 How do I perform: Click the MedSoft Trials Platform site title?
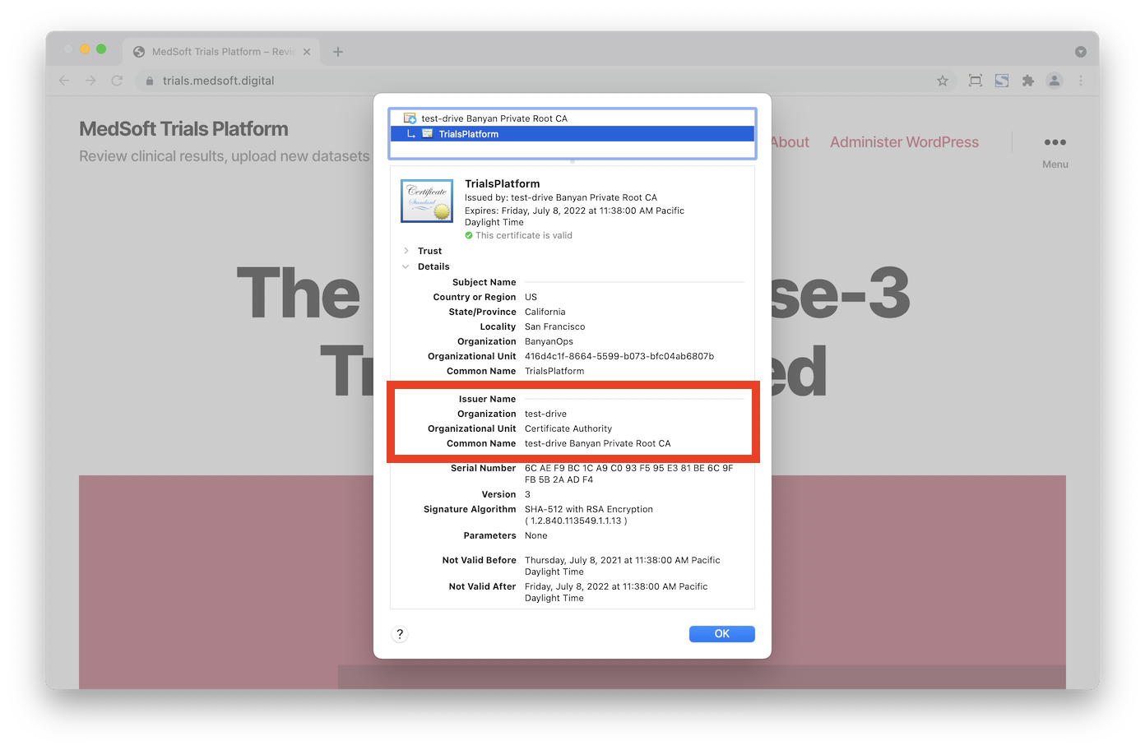coord(183,129)
